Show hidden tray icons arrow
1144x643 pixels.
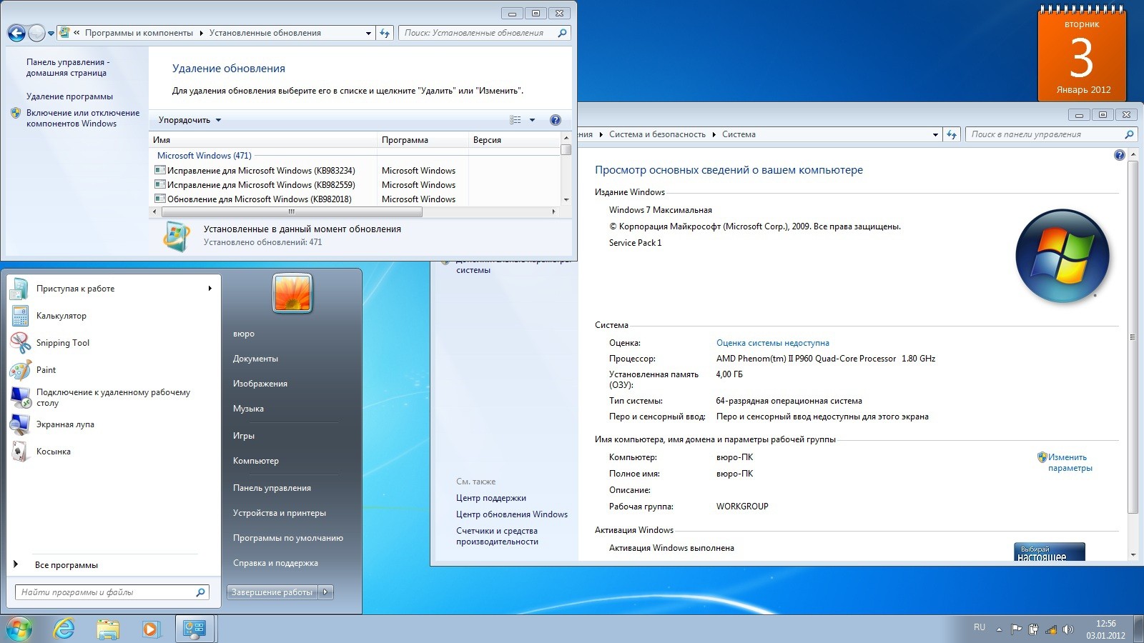click(x=1000, y=629)
